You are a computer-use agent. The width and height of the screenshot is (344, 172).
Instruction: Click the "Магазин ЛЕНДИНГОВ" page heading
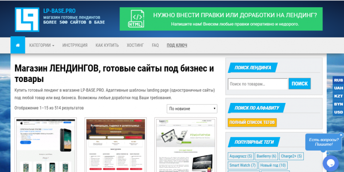point(114,74)
